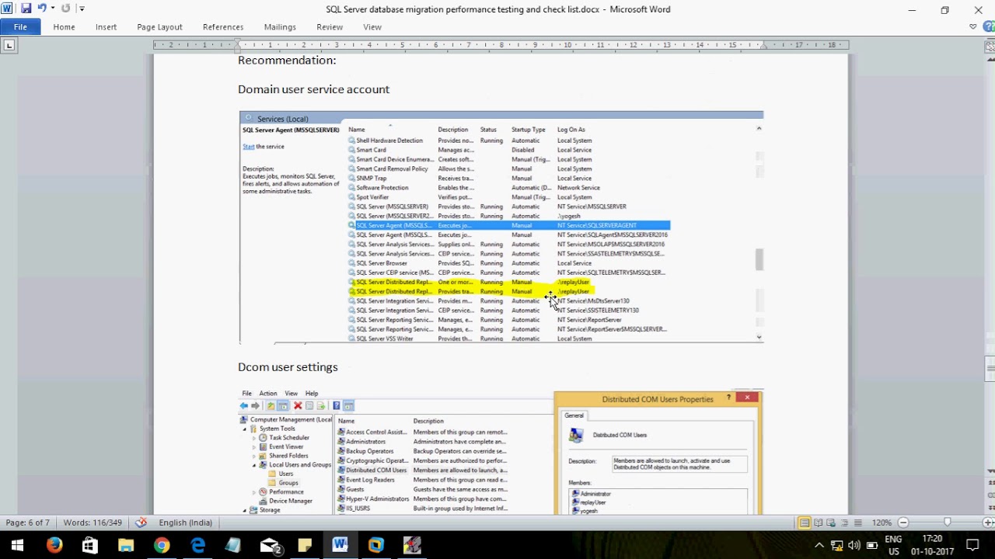This screenshot has height=559, width=995.
Task: Click the zoom out minus button
Action: click(902, 523)
